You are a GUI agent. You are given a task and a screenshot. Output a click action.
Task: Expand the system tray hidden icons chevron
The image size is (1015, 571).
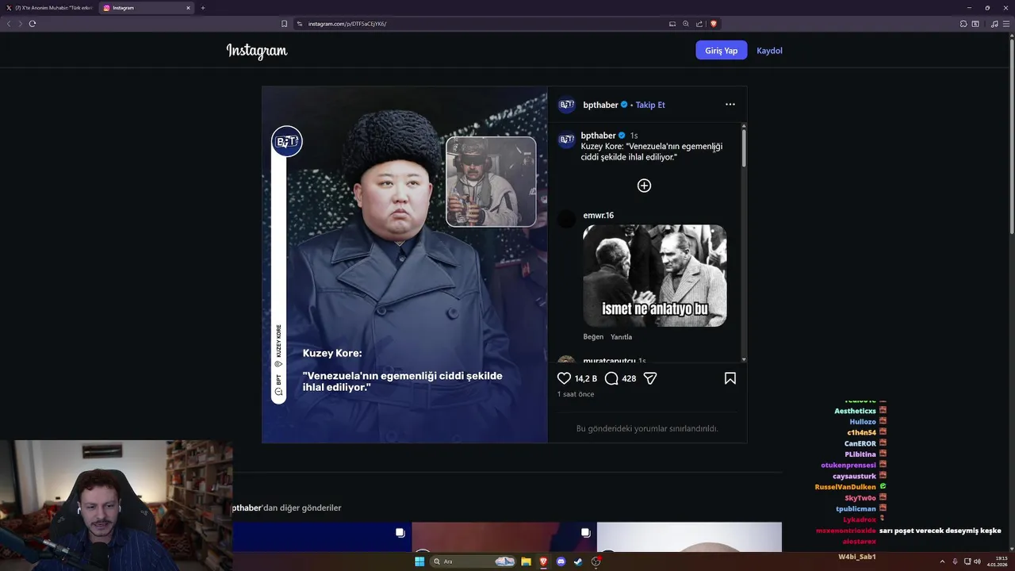[x=942, y=561]
